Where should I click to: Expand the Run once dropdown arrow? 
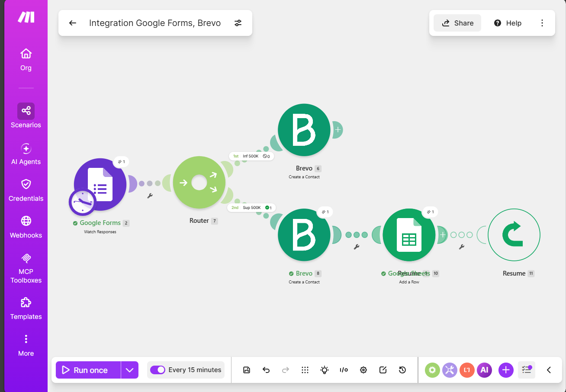pos(129,370)
